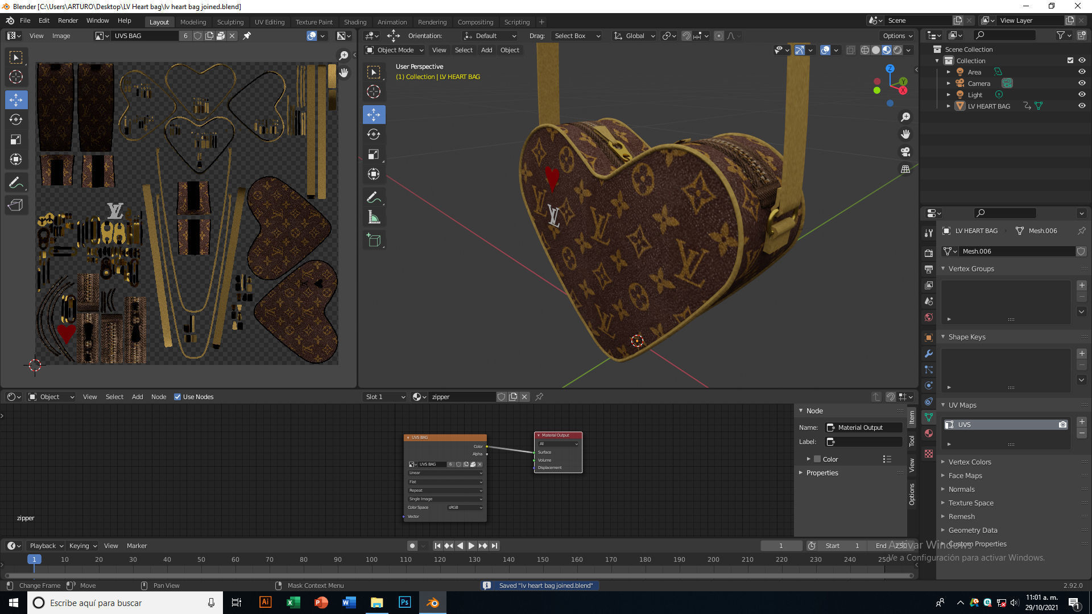Click the viewport zoom magnifier icon
The height and width of the screenshot is (614, 1092).
click(x=905, y=117)
